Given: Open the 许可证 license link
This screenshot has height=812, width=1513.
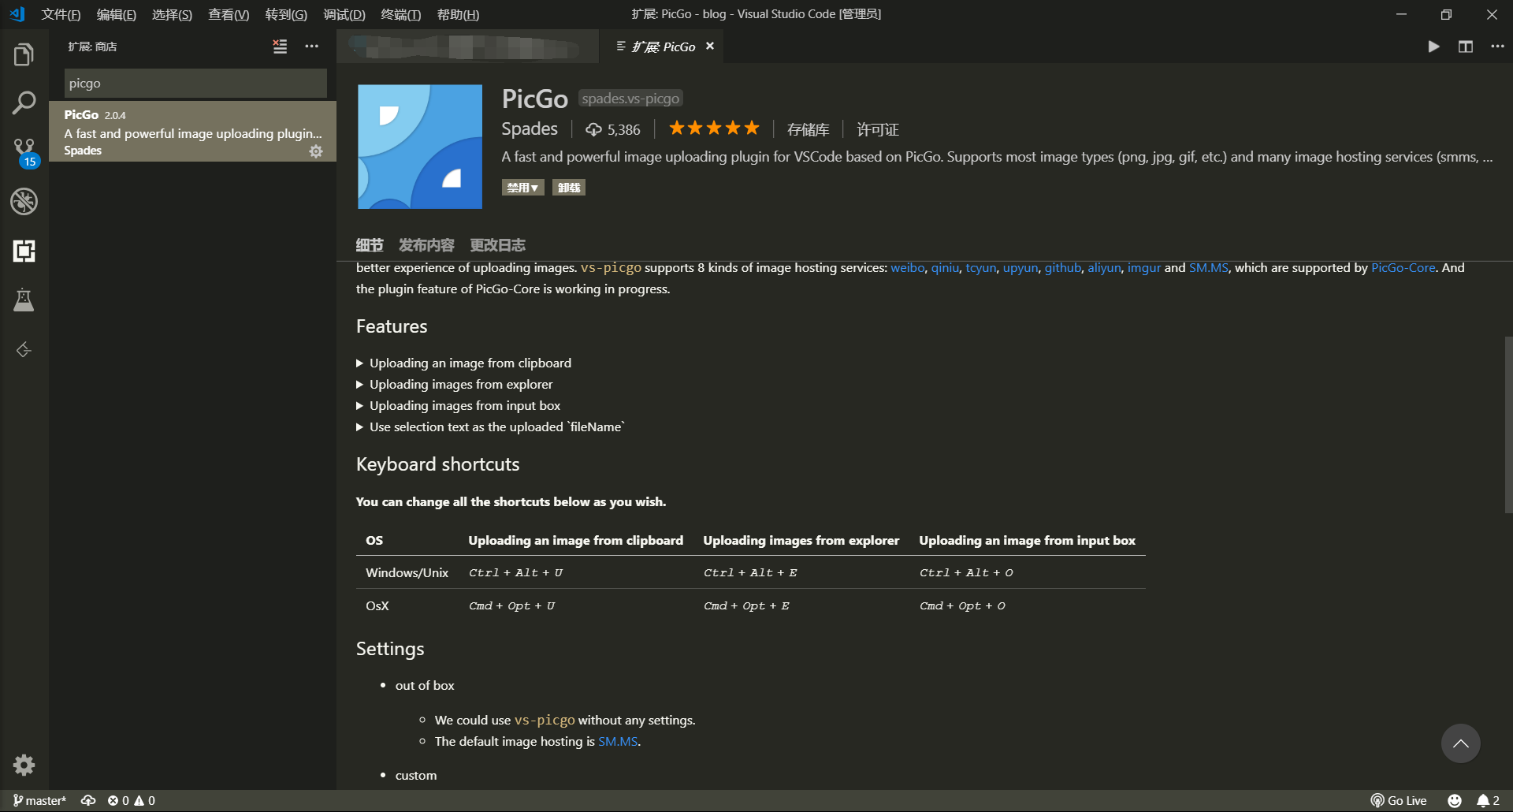Looking at the screenshot, I should coord(878,129).
